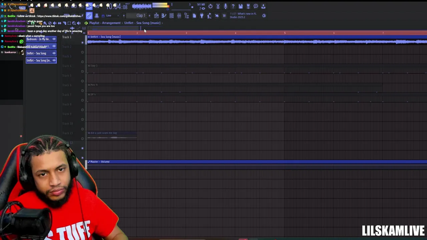Image resolution: width=427 pixels, height=240 pixels.
Task: Open the mixer faders icon
Action: tap(179, 16)
